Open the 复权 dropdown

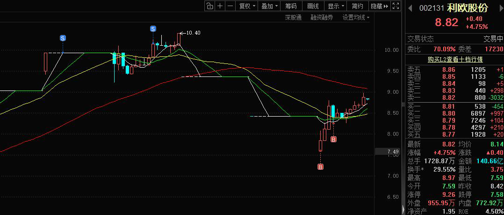[247, 6]
